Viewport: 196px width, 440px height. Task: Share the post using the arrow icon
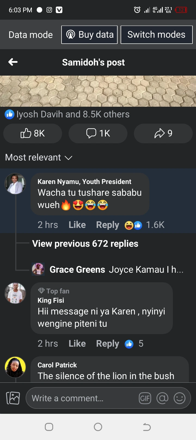(163, 133)
